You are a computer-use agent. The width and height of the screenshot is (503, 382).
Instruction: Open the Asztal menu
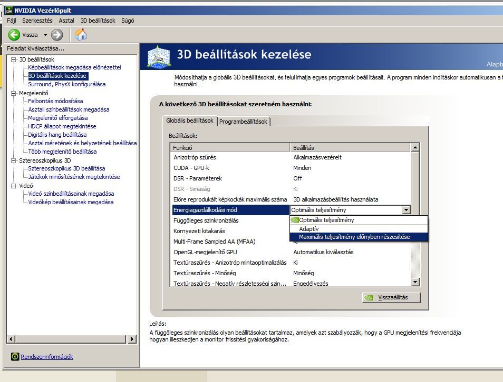coord(66,21)
